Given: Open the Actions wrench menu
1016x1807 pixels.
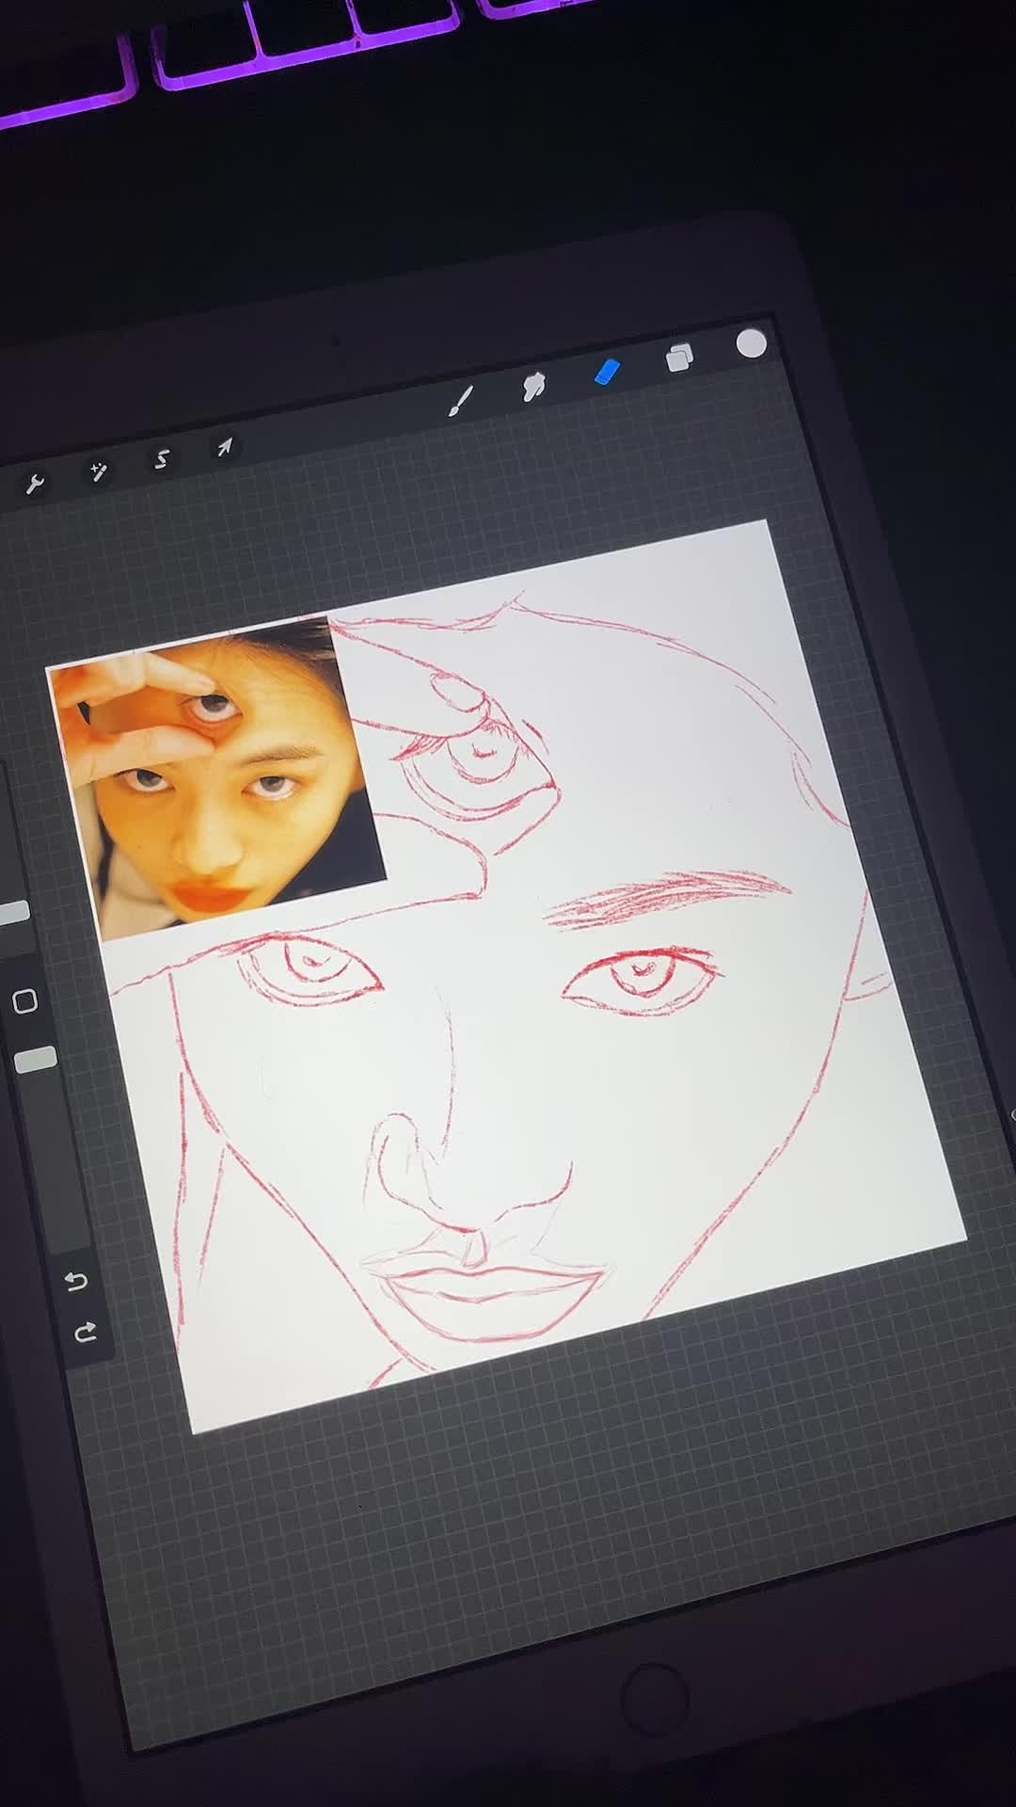Looking at the screenshot, I should point(35,485).
